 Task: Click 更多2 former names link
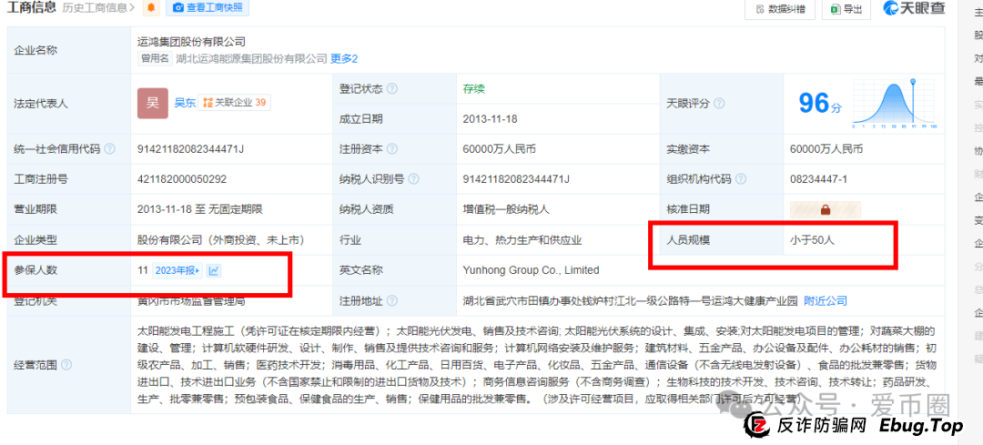click(344, 59)
